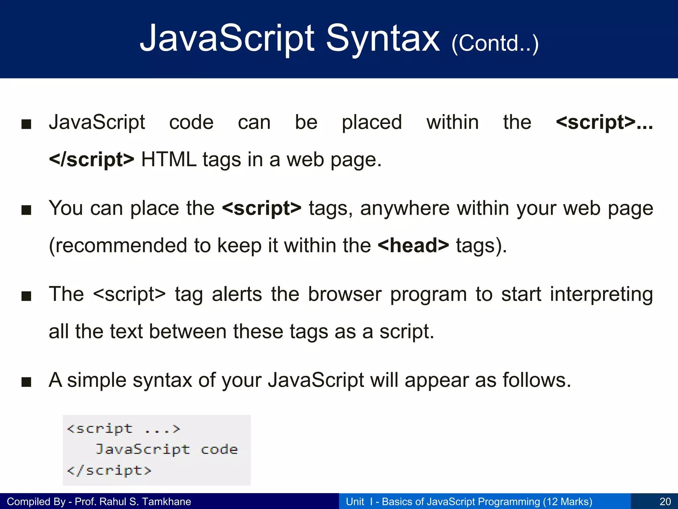Click "HTML tags in a web page."

pos(262,160)
